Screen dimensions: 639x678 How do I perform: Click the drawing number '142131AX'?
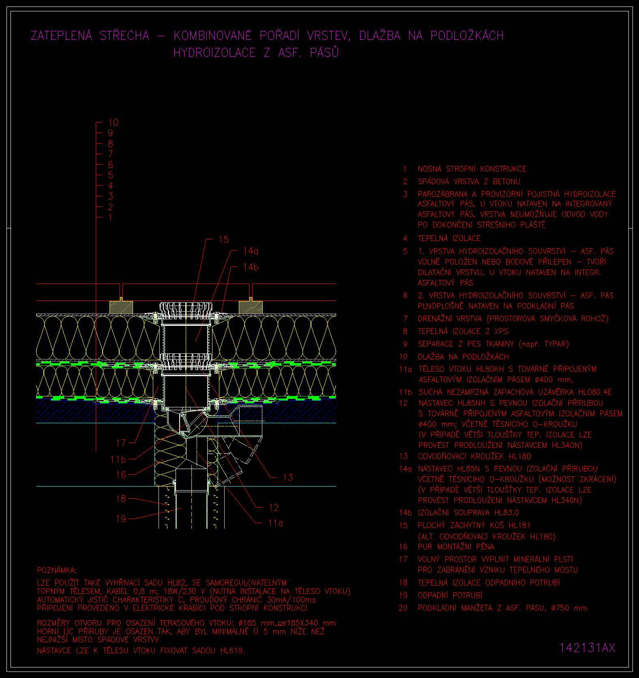coord(587,648)
